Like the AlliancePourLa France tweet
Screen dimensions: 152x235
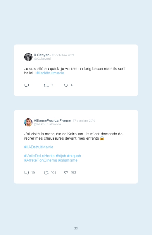pos(66,173)
